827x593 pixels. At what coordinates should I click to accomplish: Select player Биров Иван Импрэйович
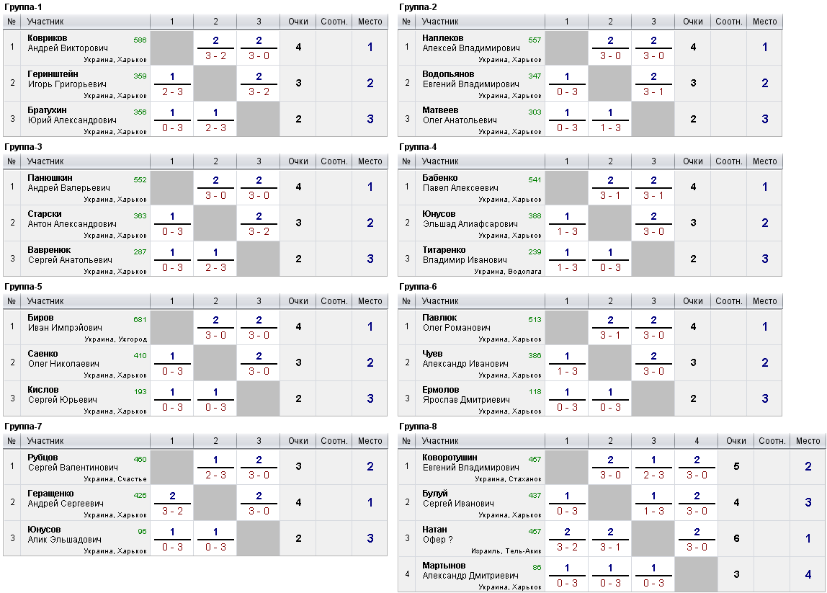coord(65,322)
